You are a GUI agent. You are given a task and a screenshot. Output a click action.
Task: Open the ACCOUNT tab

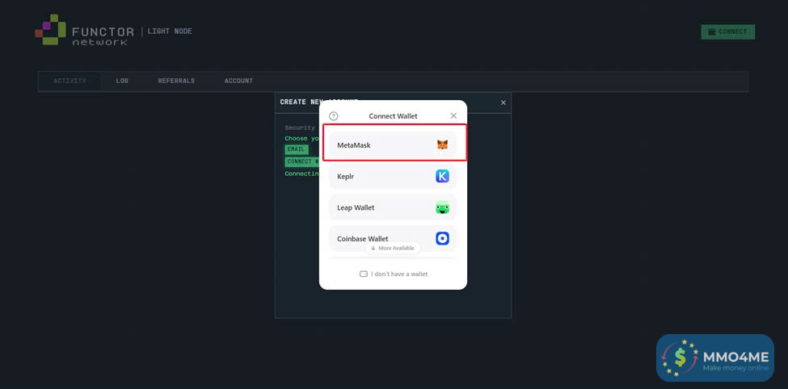click(x=238, y=81)
